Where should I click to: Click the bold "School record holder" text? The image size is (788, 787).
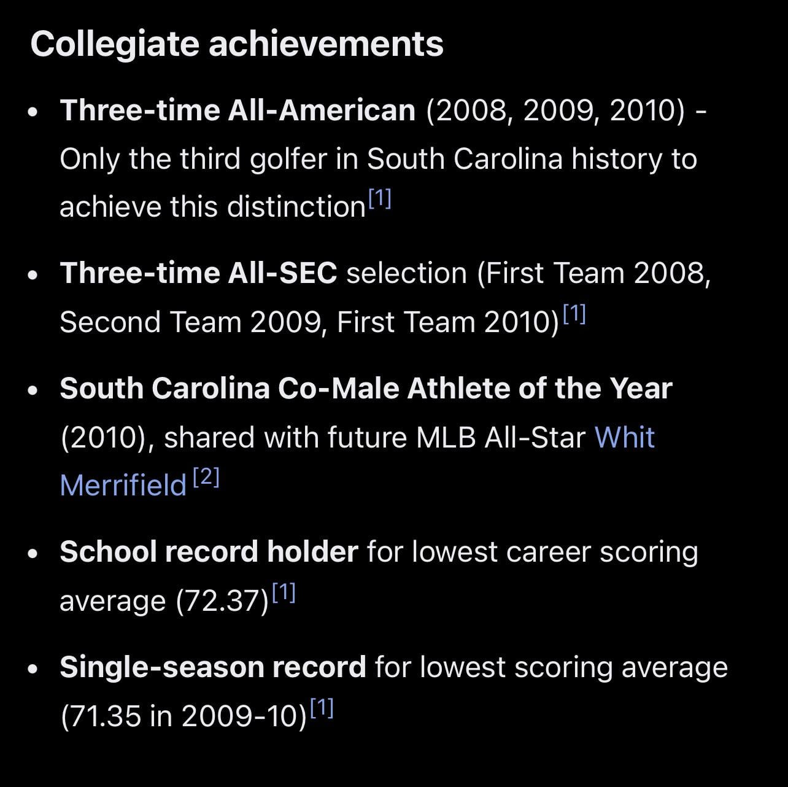click(x=209, y=551)
